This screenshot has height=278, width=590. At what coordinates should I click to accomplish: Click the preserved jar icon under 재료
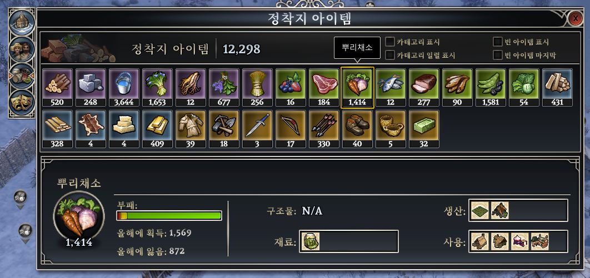point(311,241)
